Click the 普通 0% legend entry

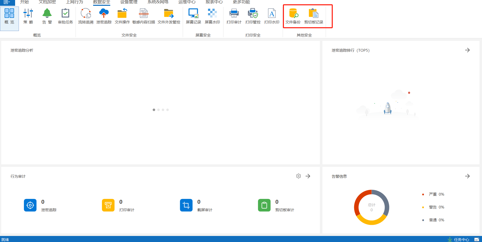click(433, 220)
